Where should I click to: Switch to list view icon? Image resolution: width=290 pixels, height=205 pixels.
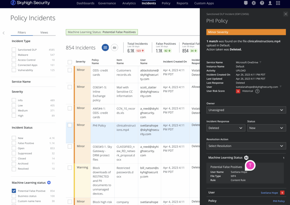click(x=105, y=48)
